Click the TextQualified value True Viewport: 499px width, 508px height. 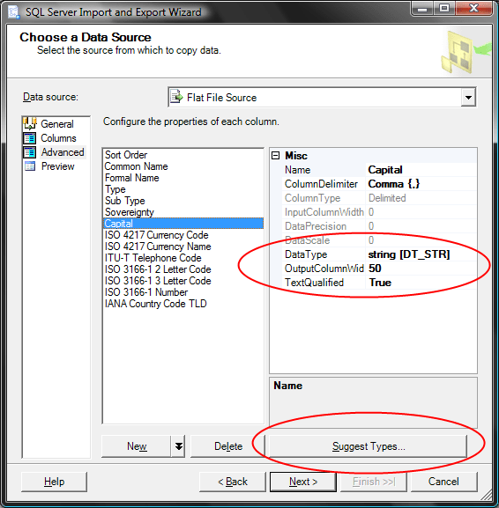click(x=421, y=283)
